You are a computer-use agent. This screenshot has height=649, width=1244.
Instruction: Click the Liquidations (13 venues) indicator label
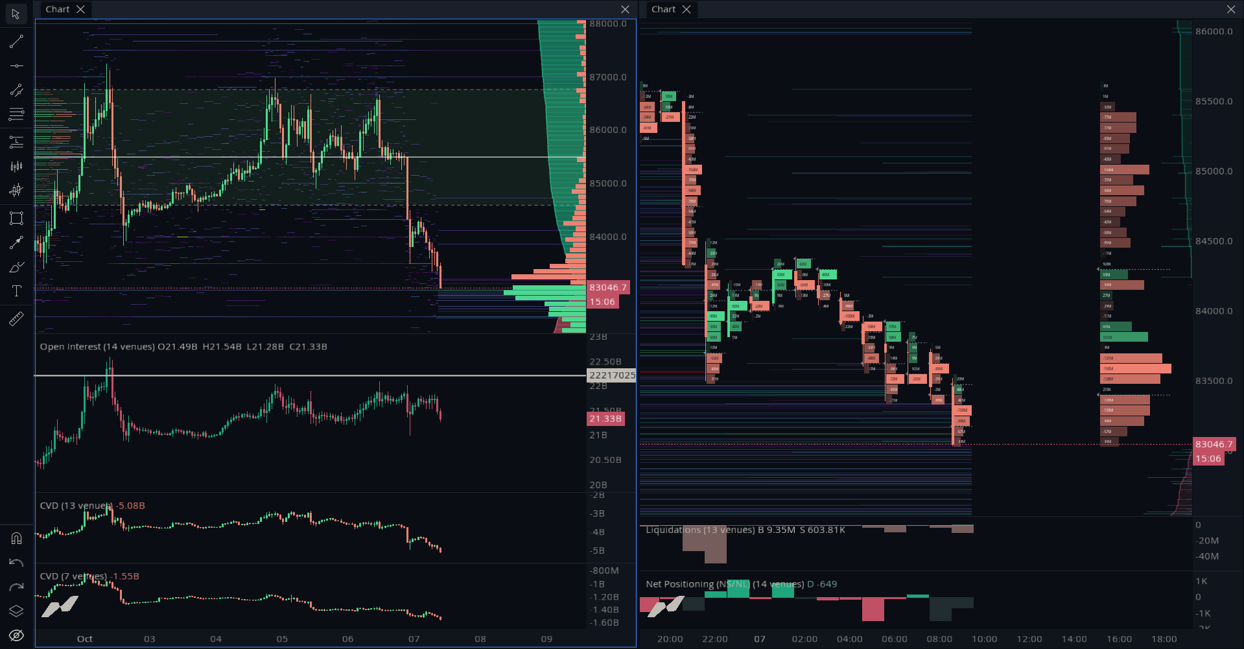coord(700,530)
